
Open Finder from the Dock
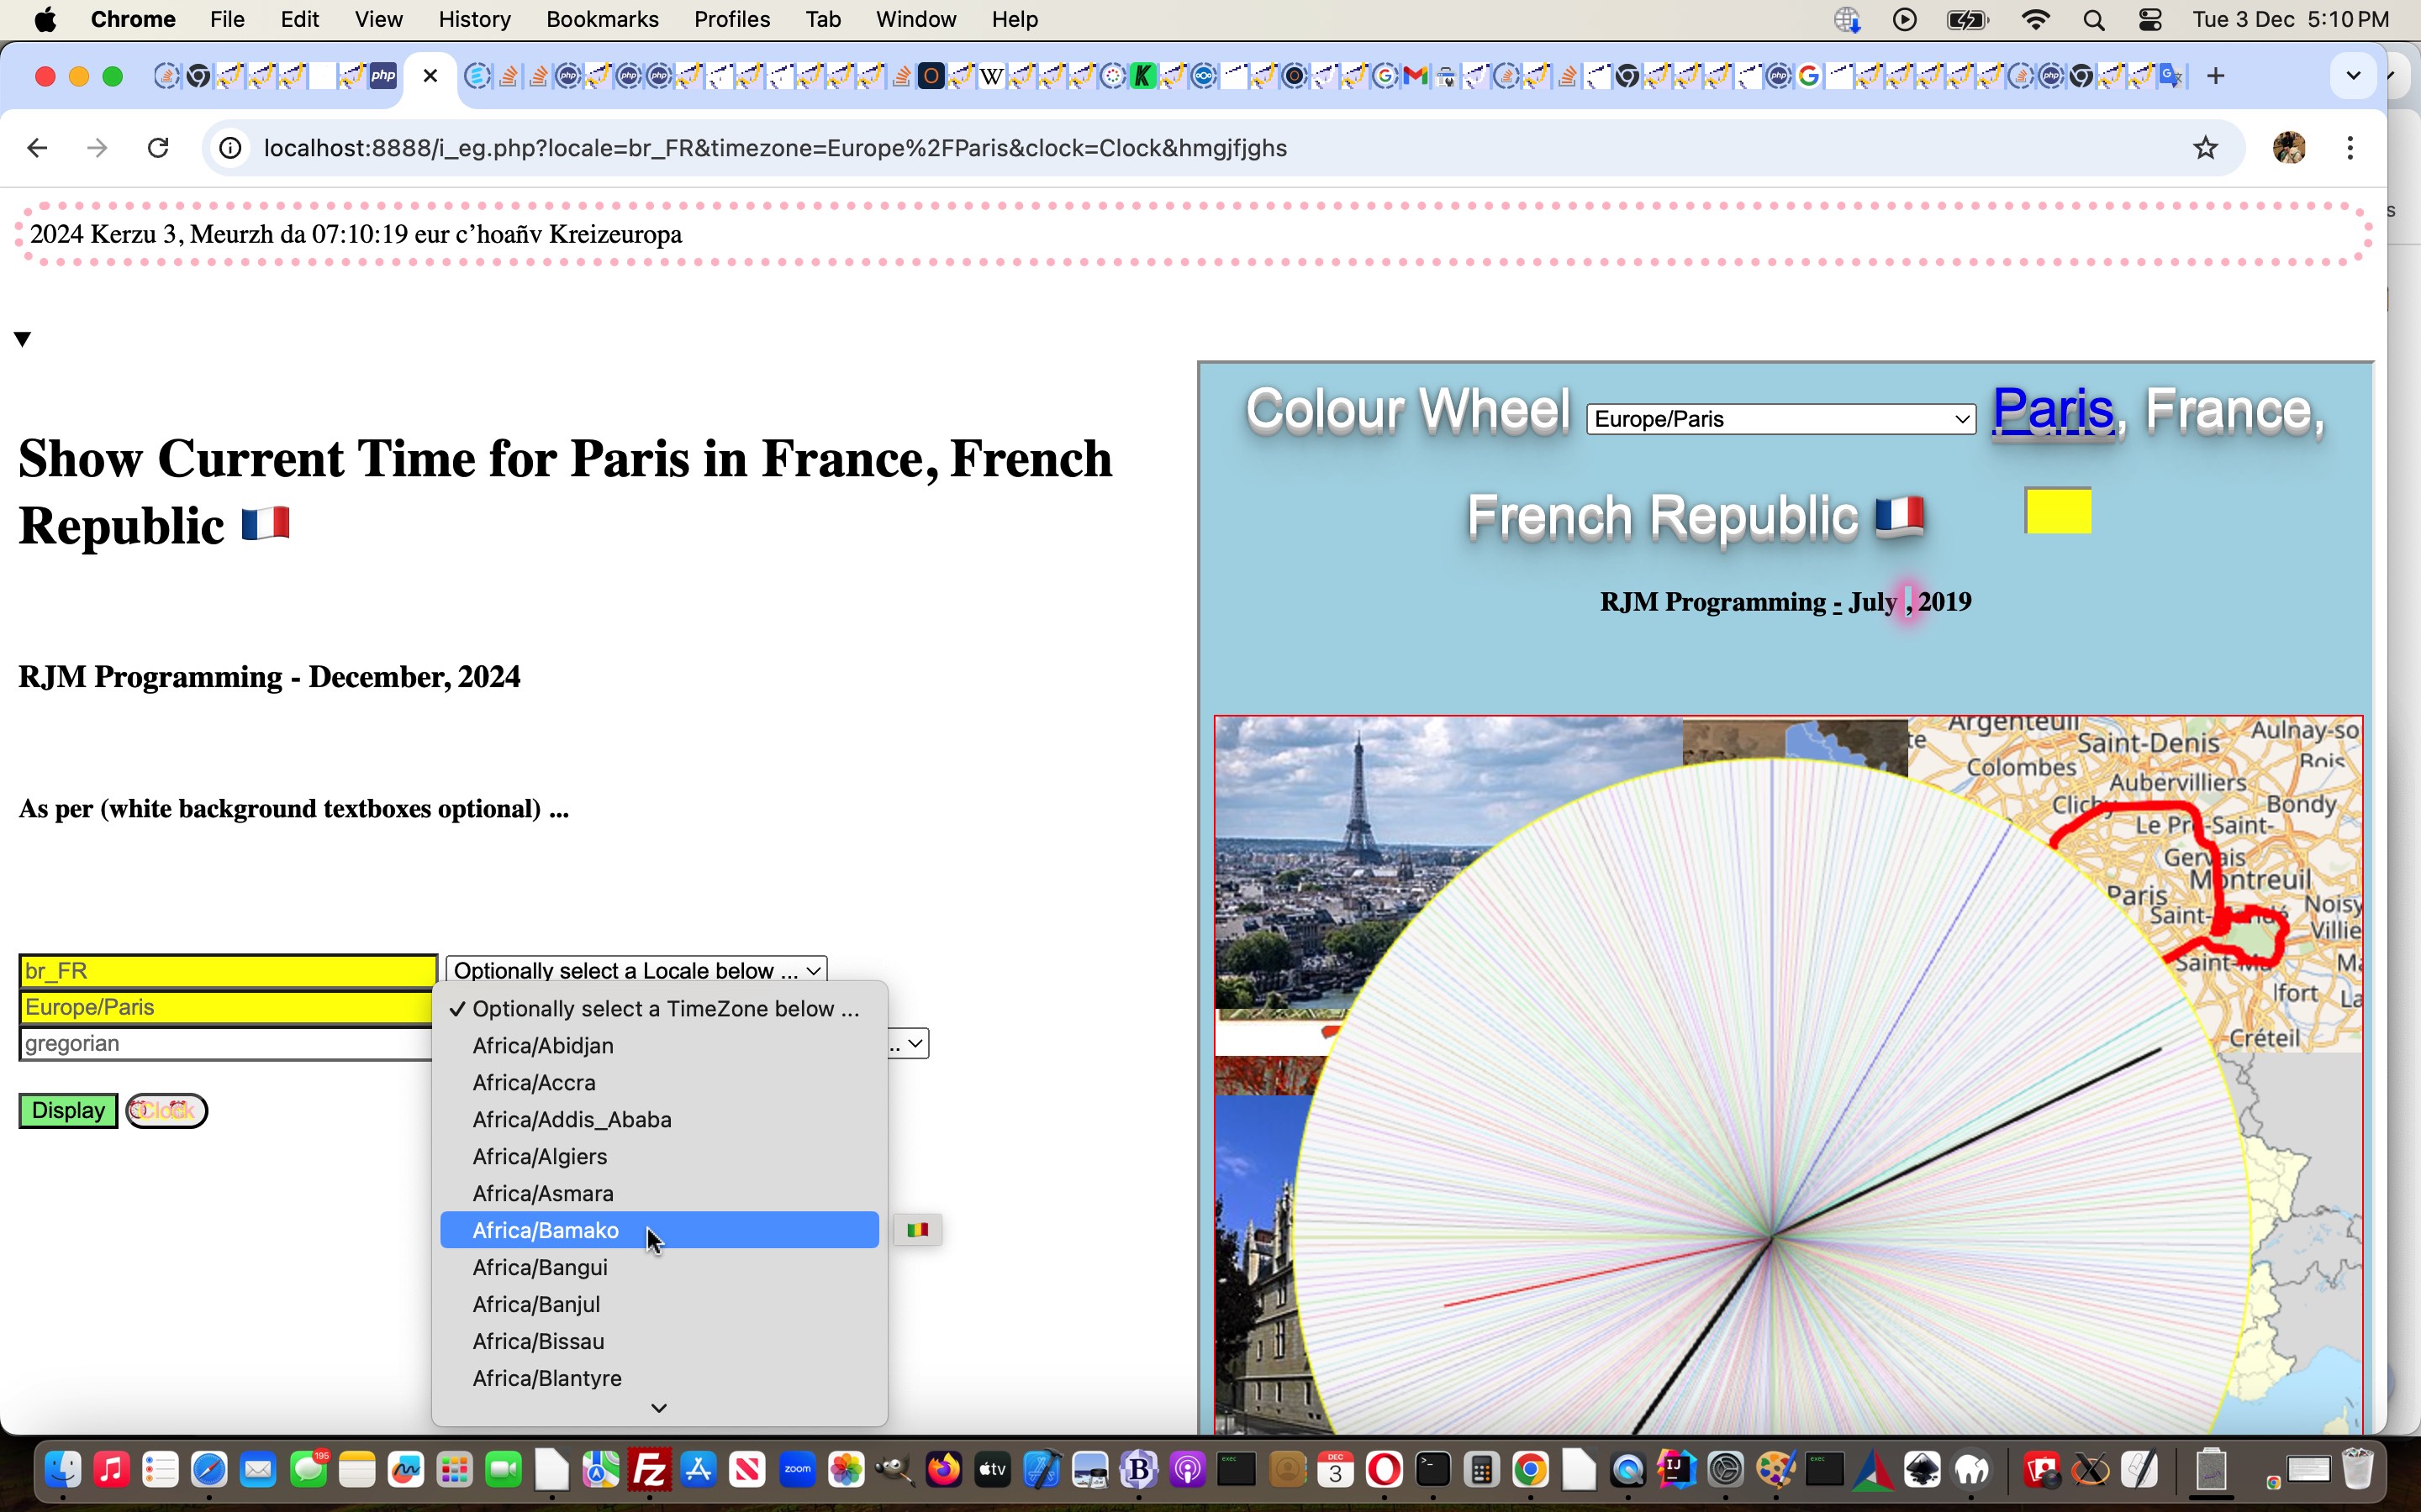tap(63, 1470)
